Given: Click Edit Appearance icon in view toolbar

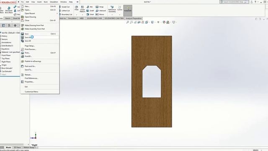Looking at the screenshot, I should coord(164,22).
